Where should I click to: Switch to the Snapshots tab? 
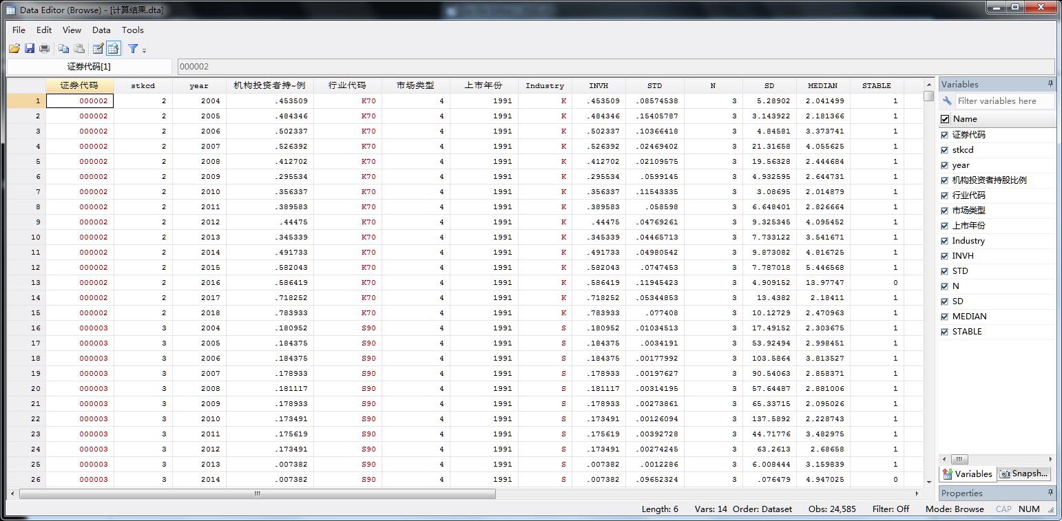tap(1025, 474)
